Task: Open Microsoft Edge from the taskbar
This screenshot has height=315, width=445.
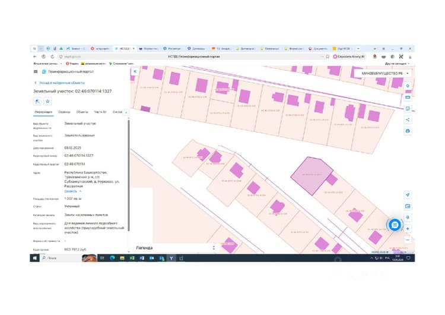Action: pos(112,258)
